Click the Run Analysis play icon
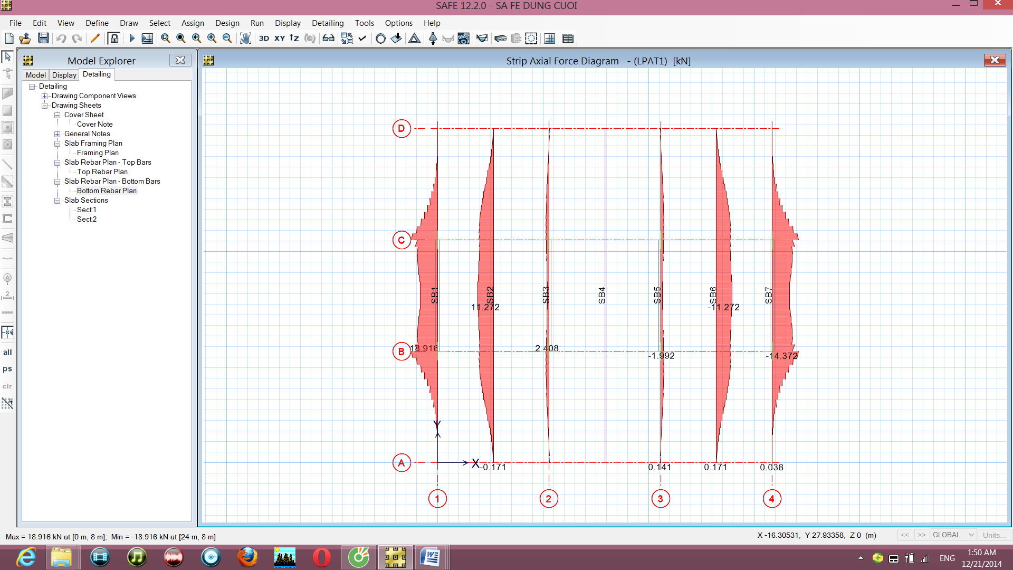Screen dimensions: 1013x570 (132, 38)
